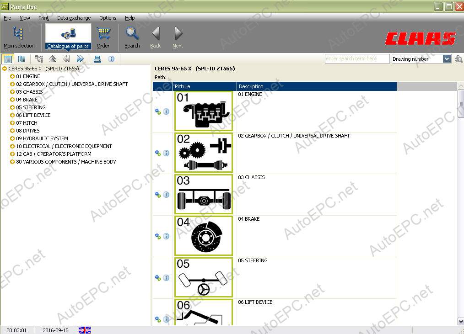Expand the 04 BRAKE tree node

12,100
